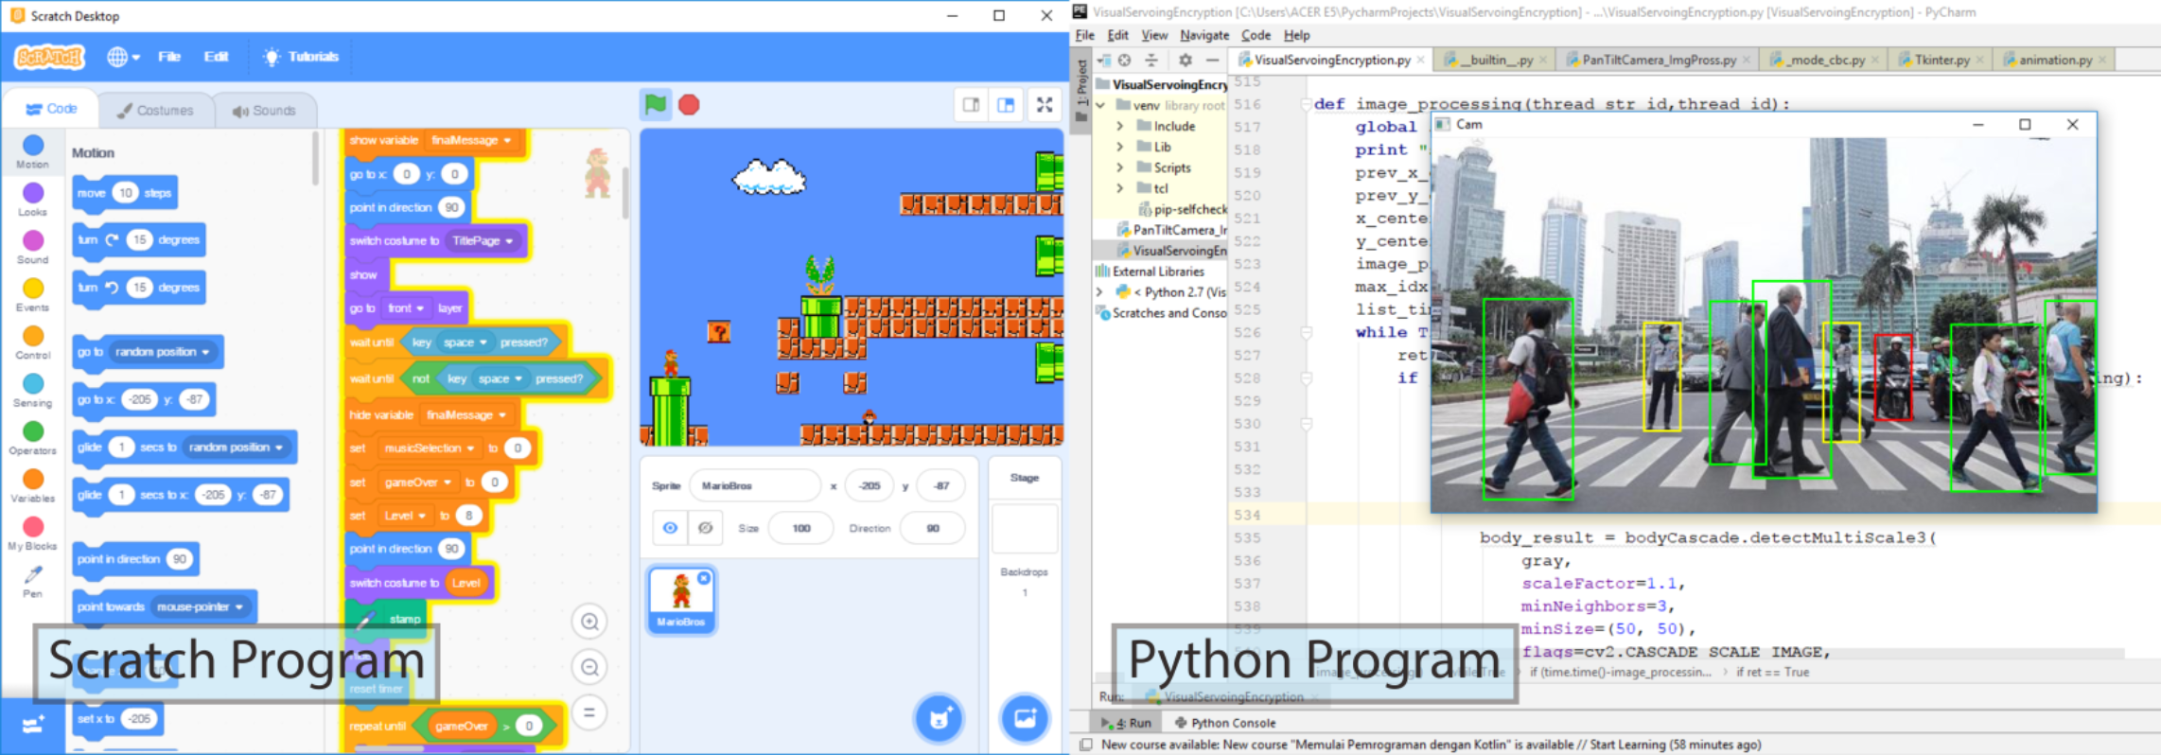Select the Motion block category
The width and height of the screenshot is (2161, 755).
tap(32, 151)
